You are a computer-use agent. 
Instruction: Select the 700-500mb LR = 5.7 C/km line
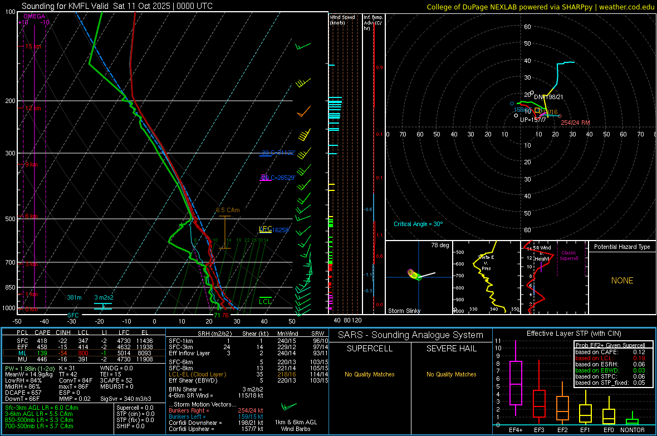click(39, 426)
